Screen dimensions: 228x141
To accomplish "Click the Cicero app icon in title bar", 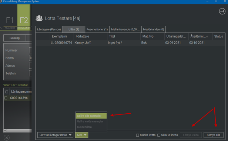I will [x=1, y=1].
